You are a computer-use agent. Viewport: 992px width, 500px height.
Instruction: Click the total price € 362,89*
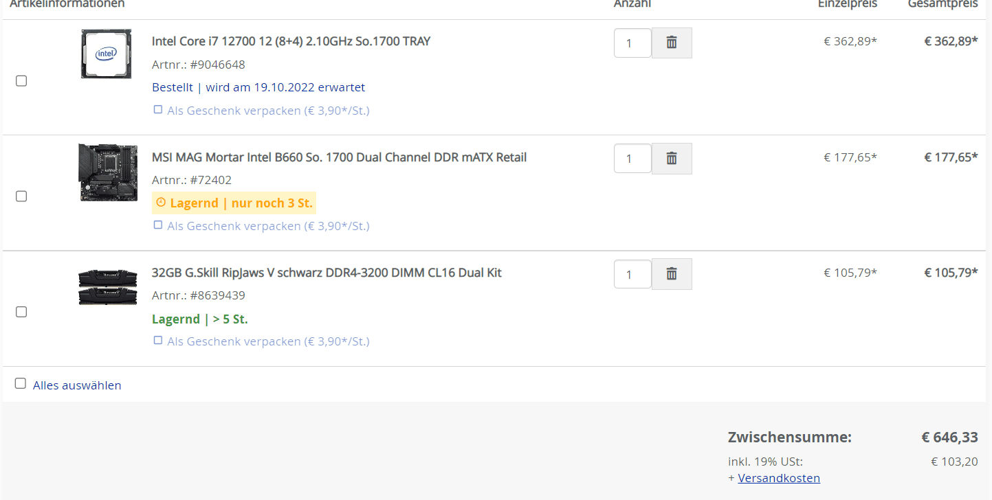coord(951,41)
